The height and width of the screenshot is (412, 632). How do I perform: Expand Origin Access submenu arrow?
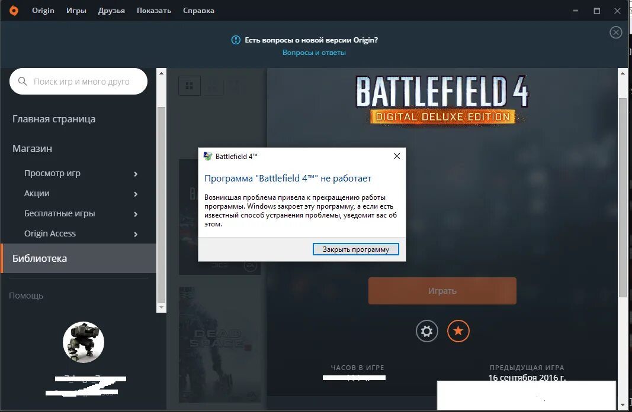pos(136,234)
